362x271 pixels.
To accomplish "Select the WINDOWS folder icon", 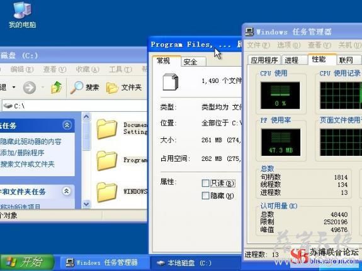I will click(106, 192).
